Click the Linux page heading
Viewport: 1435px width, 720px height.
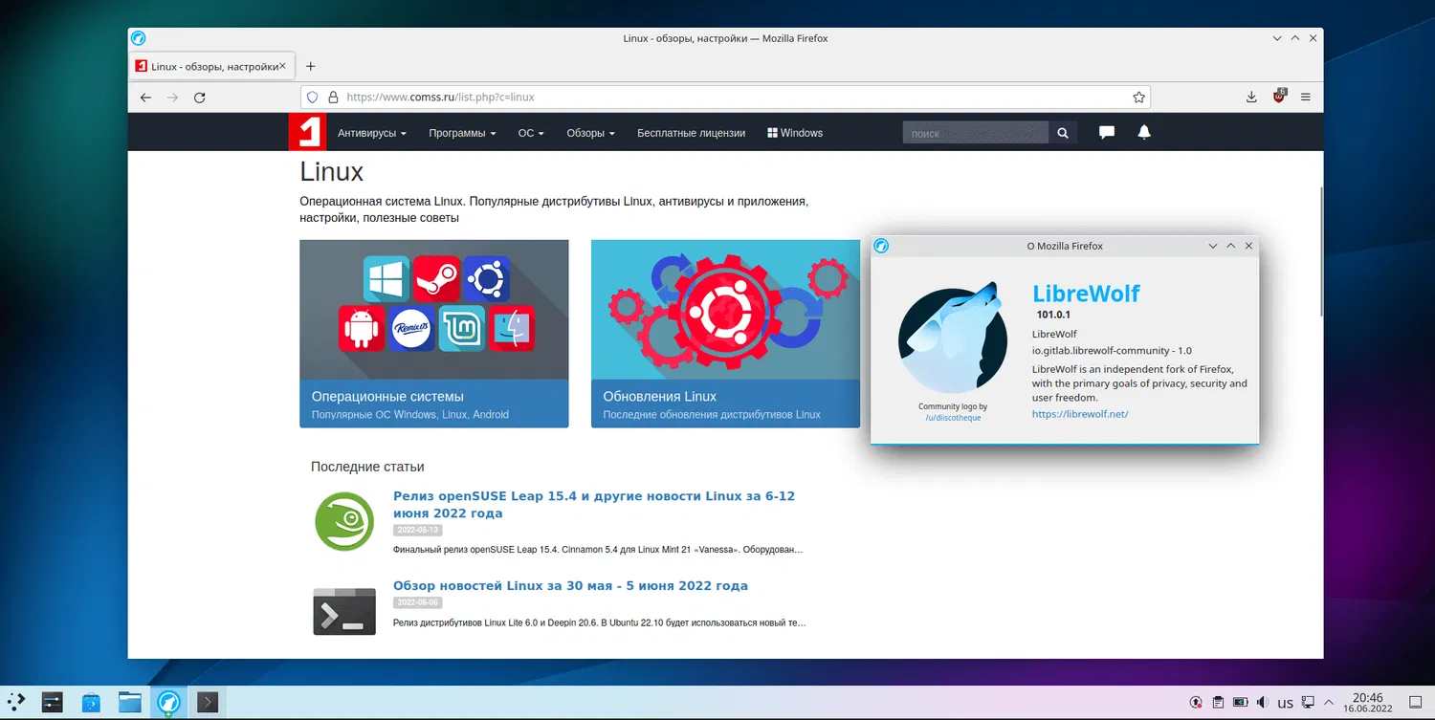[332, 172]
